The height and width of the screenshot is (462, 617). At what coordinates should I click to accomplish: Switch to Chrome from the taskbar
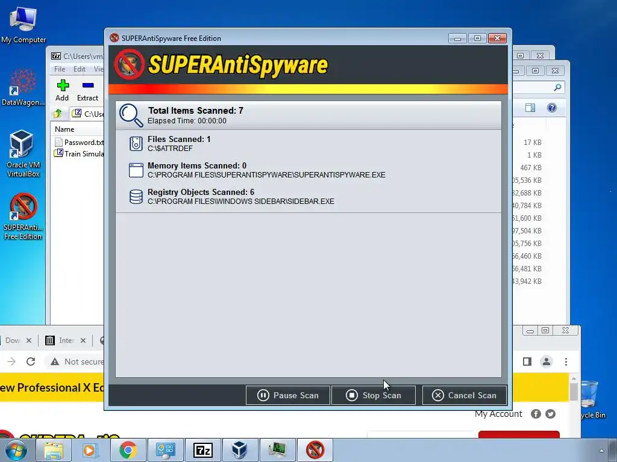coord(128,450)
